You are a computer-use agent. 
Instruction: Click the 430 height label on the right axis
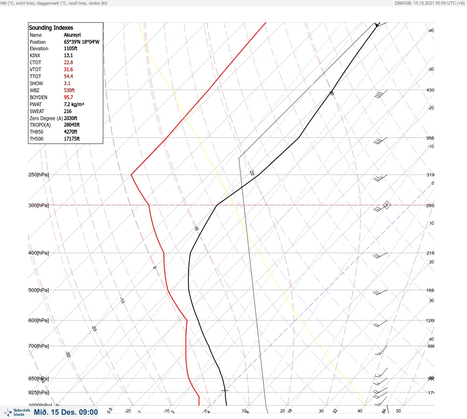coord(430,90)
